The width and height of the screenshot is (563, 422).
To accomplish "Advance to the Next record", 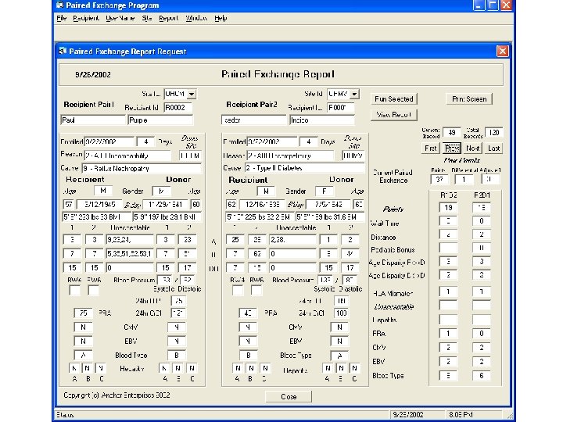I will (x=472, y=148).
